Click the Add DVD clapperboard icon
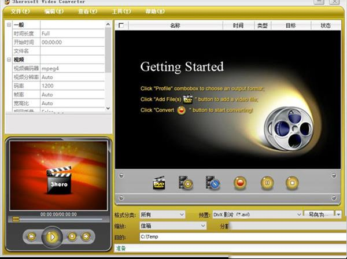 159,184
